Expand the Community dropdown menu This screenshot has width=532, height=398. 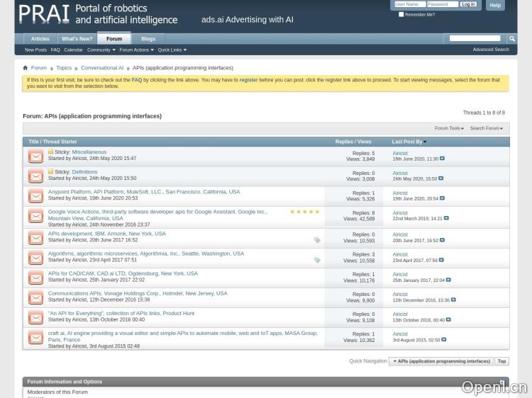tap(101, 50)
